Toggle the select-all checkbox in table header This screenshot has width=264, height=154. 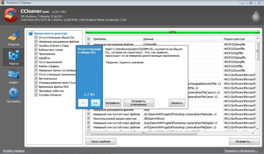(88, 39)
